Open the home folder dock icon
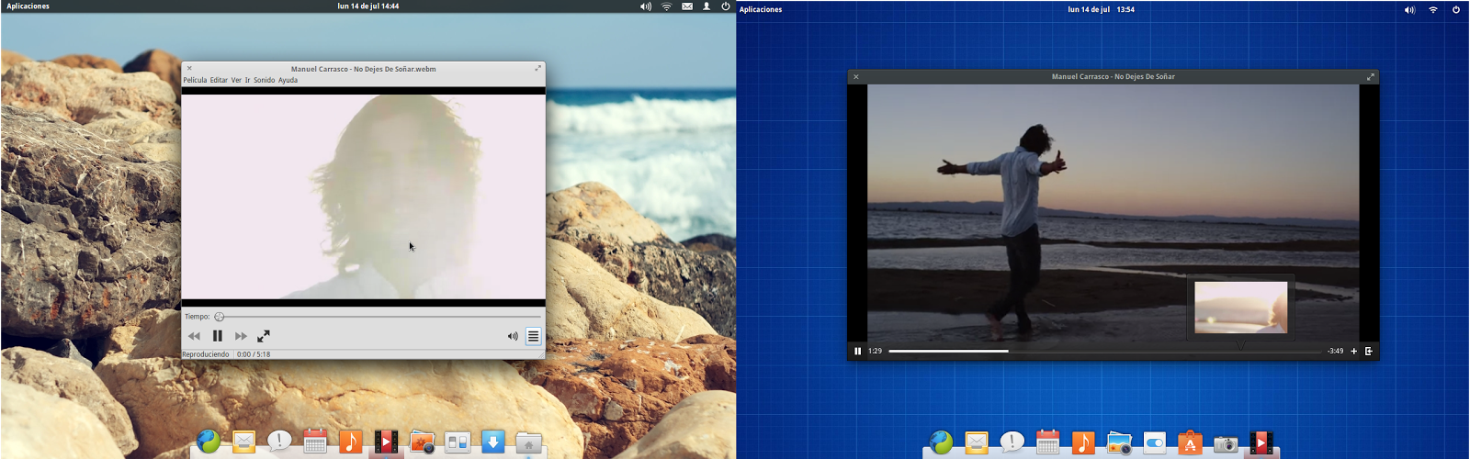Image resolution: width=1470 pixels, height=459 pixels. [528, 442]
